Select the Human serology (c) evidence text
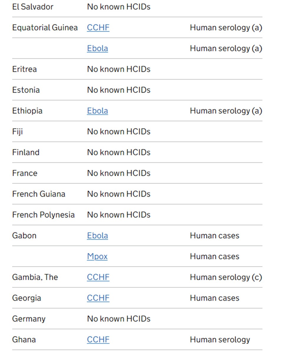 pos(226,277)
